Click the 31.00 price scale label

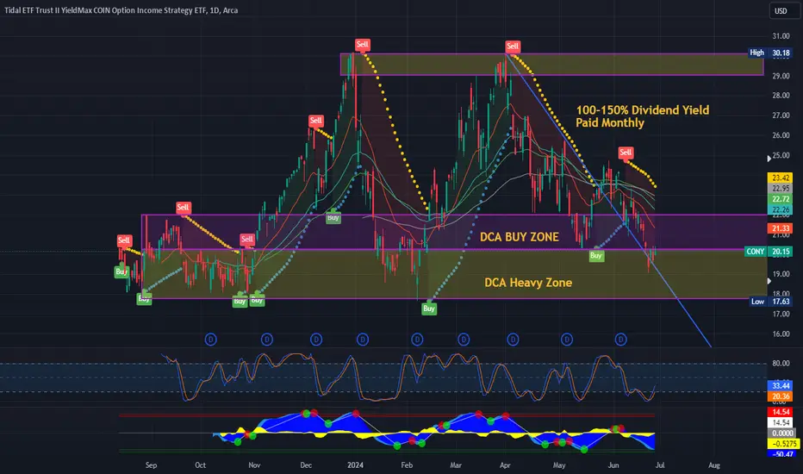coord(781,36)
